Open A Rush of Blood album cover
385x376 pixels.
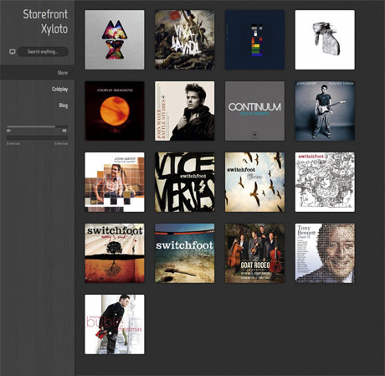coord(325,39)
